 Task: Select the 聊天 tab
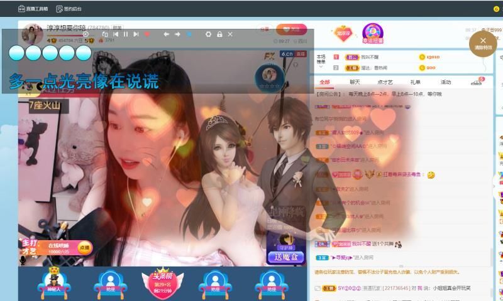(x=355, y=82)
